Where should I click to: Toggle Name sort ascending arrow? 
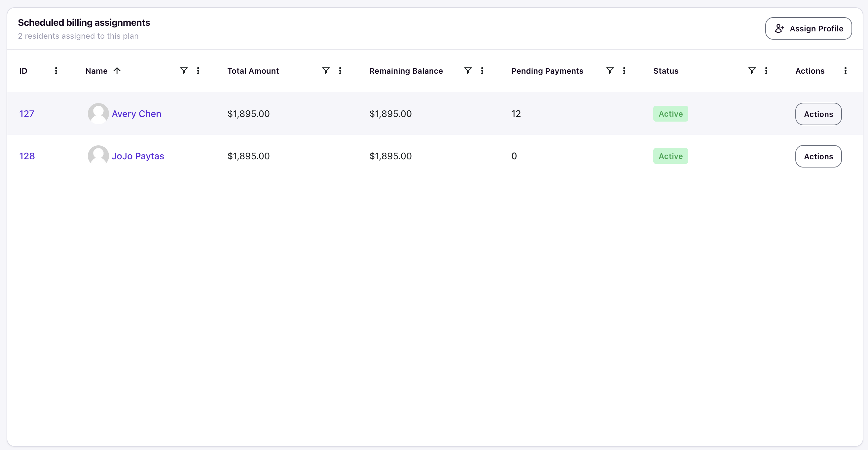[117, 71]
